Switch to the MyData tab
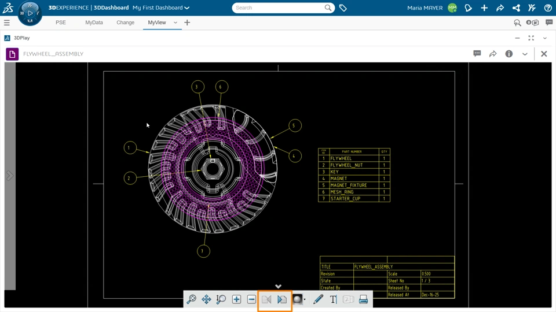 click(94, 23)
